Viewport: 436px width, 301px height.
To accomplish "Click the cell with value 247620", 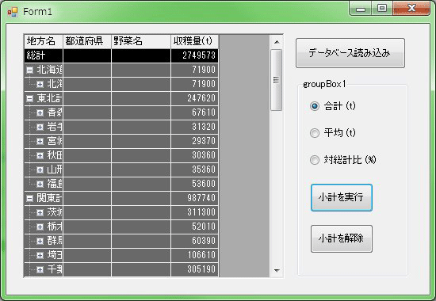I will tap(195, 98).
